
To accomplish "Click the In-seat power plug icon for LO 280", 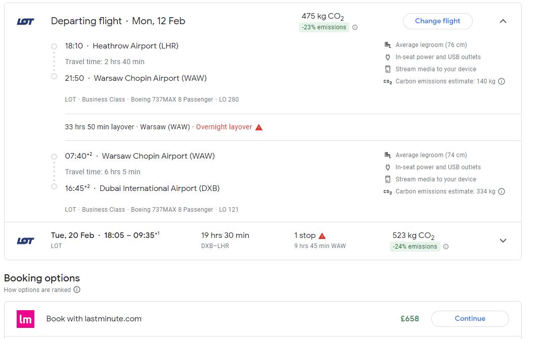I will [388, 57].
